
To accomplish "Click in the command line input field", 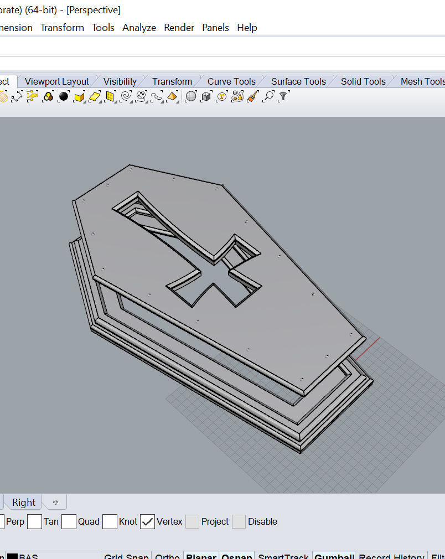I will [222, 64].
